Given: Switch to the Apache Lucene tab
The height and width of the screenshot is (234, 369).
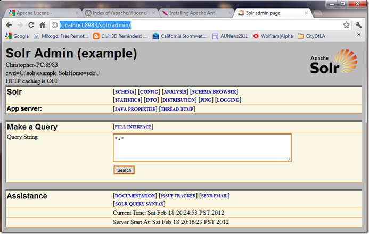Looking at the screenshot, I should pos(43,13).
